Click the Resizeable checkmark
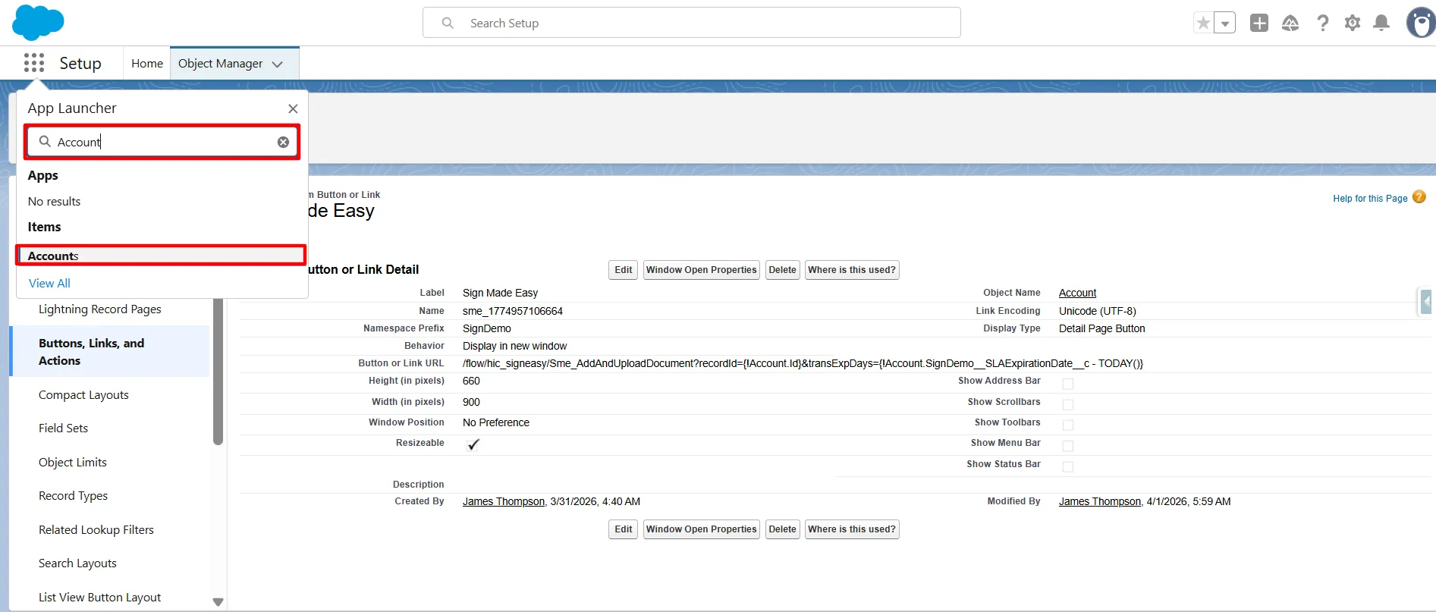 coord(473,444)
